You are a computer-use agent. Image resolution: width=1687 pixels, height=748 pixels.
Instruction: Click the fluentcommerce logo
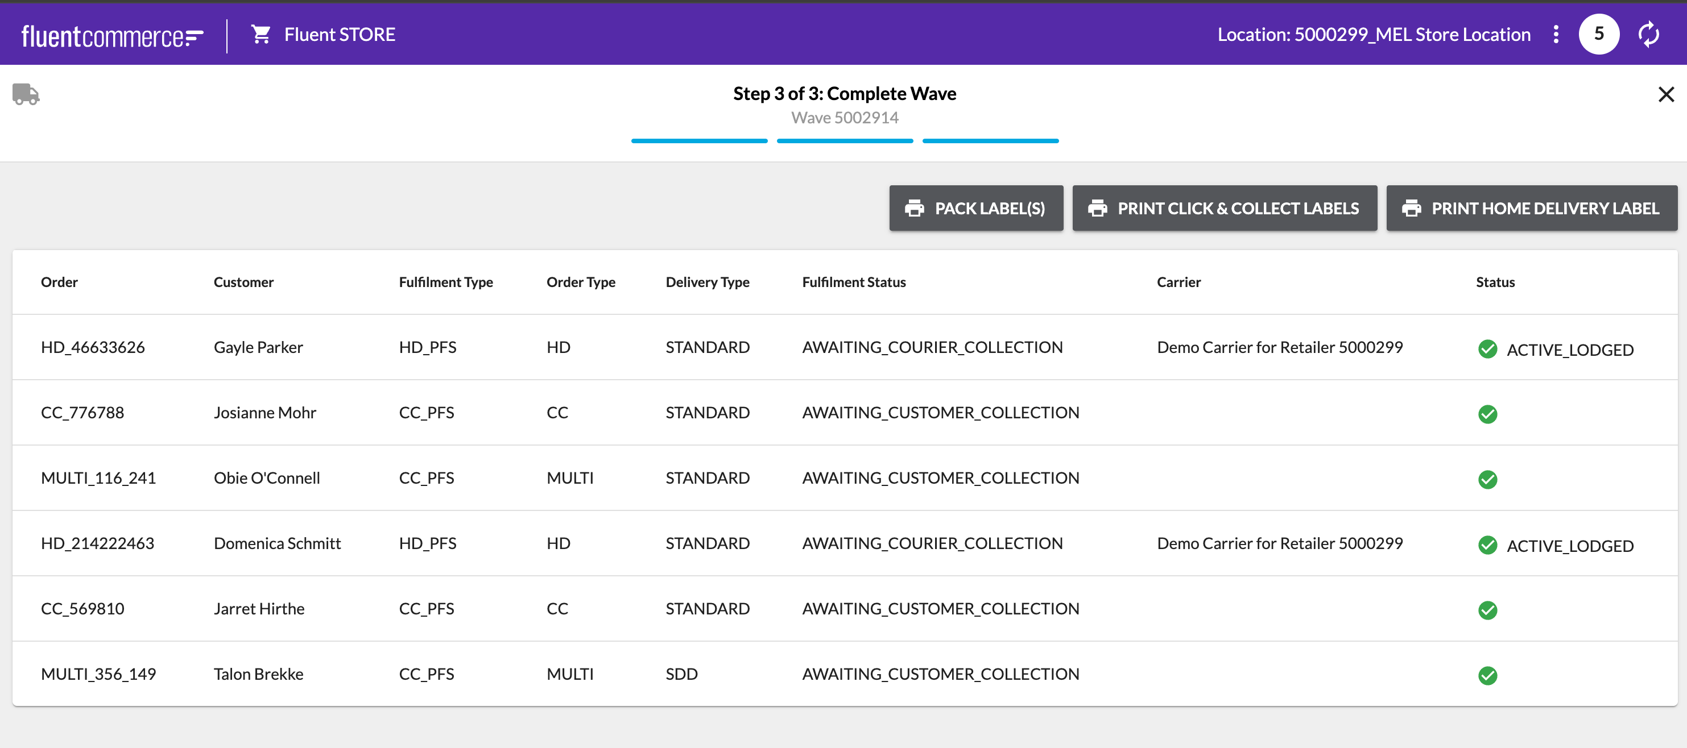tap(113, 35)
